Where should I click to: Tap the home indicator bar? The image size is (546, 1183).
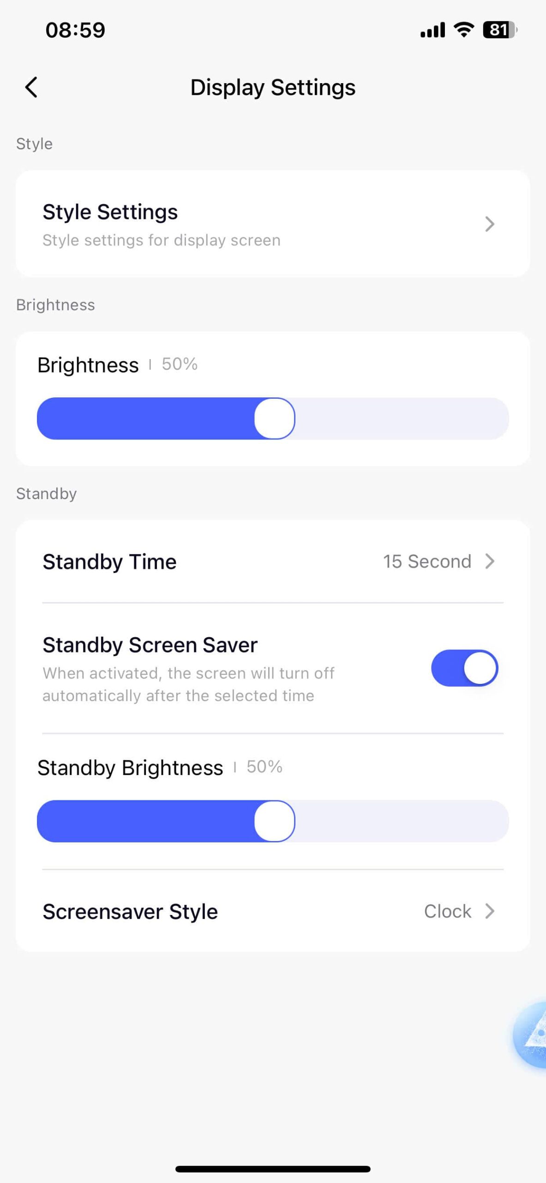[x=273, y=1169]
